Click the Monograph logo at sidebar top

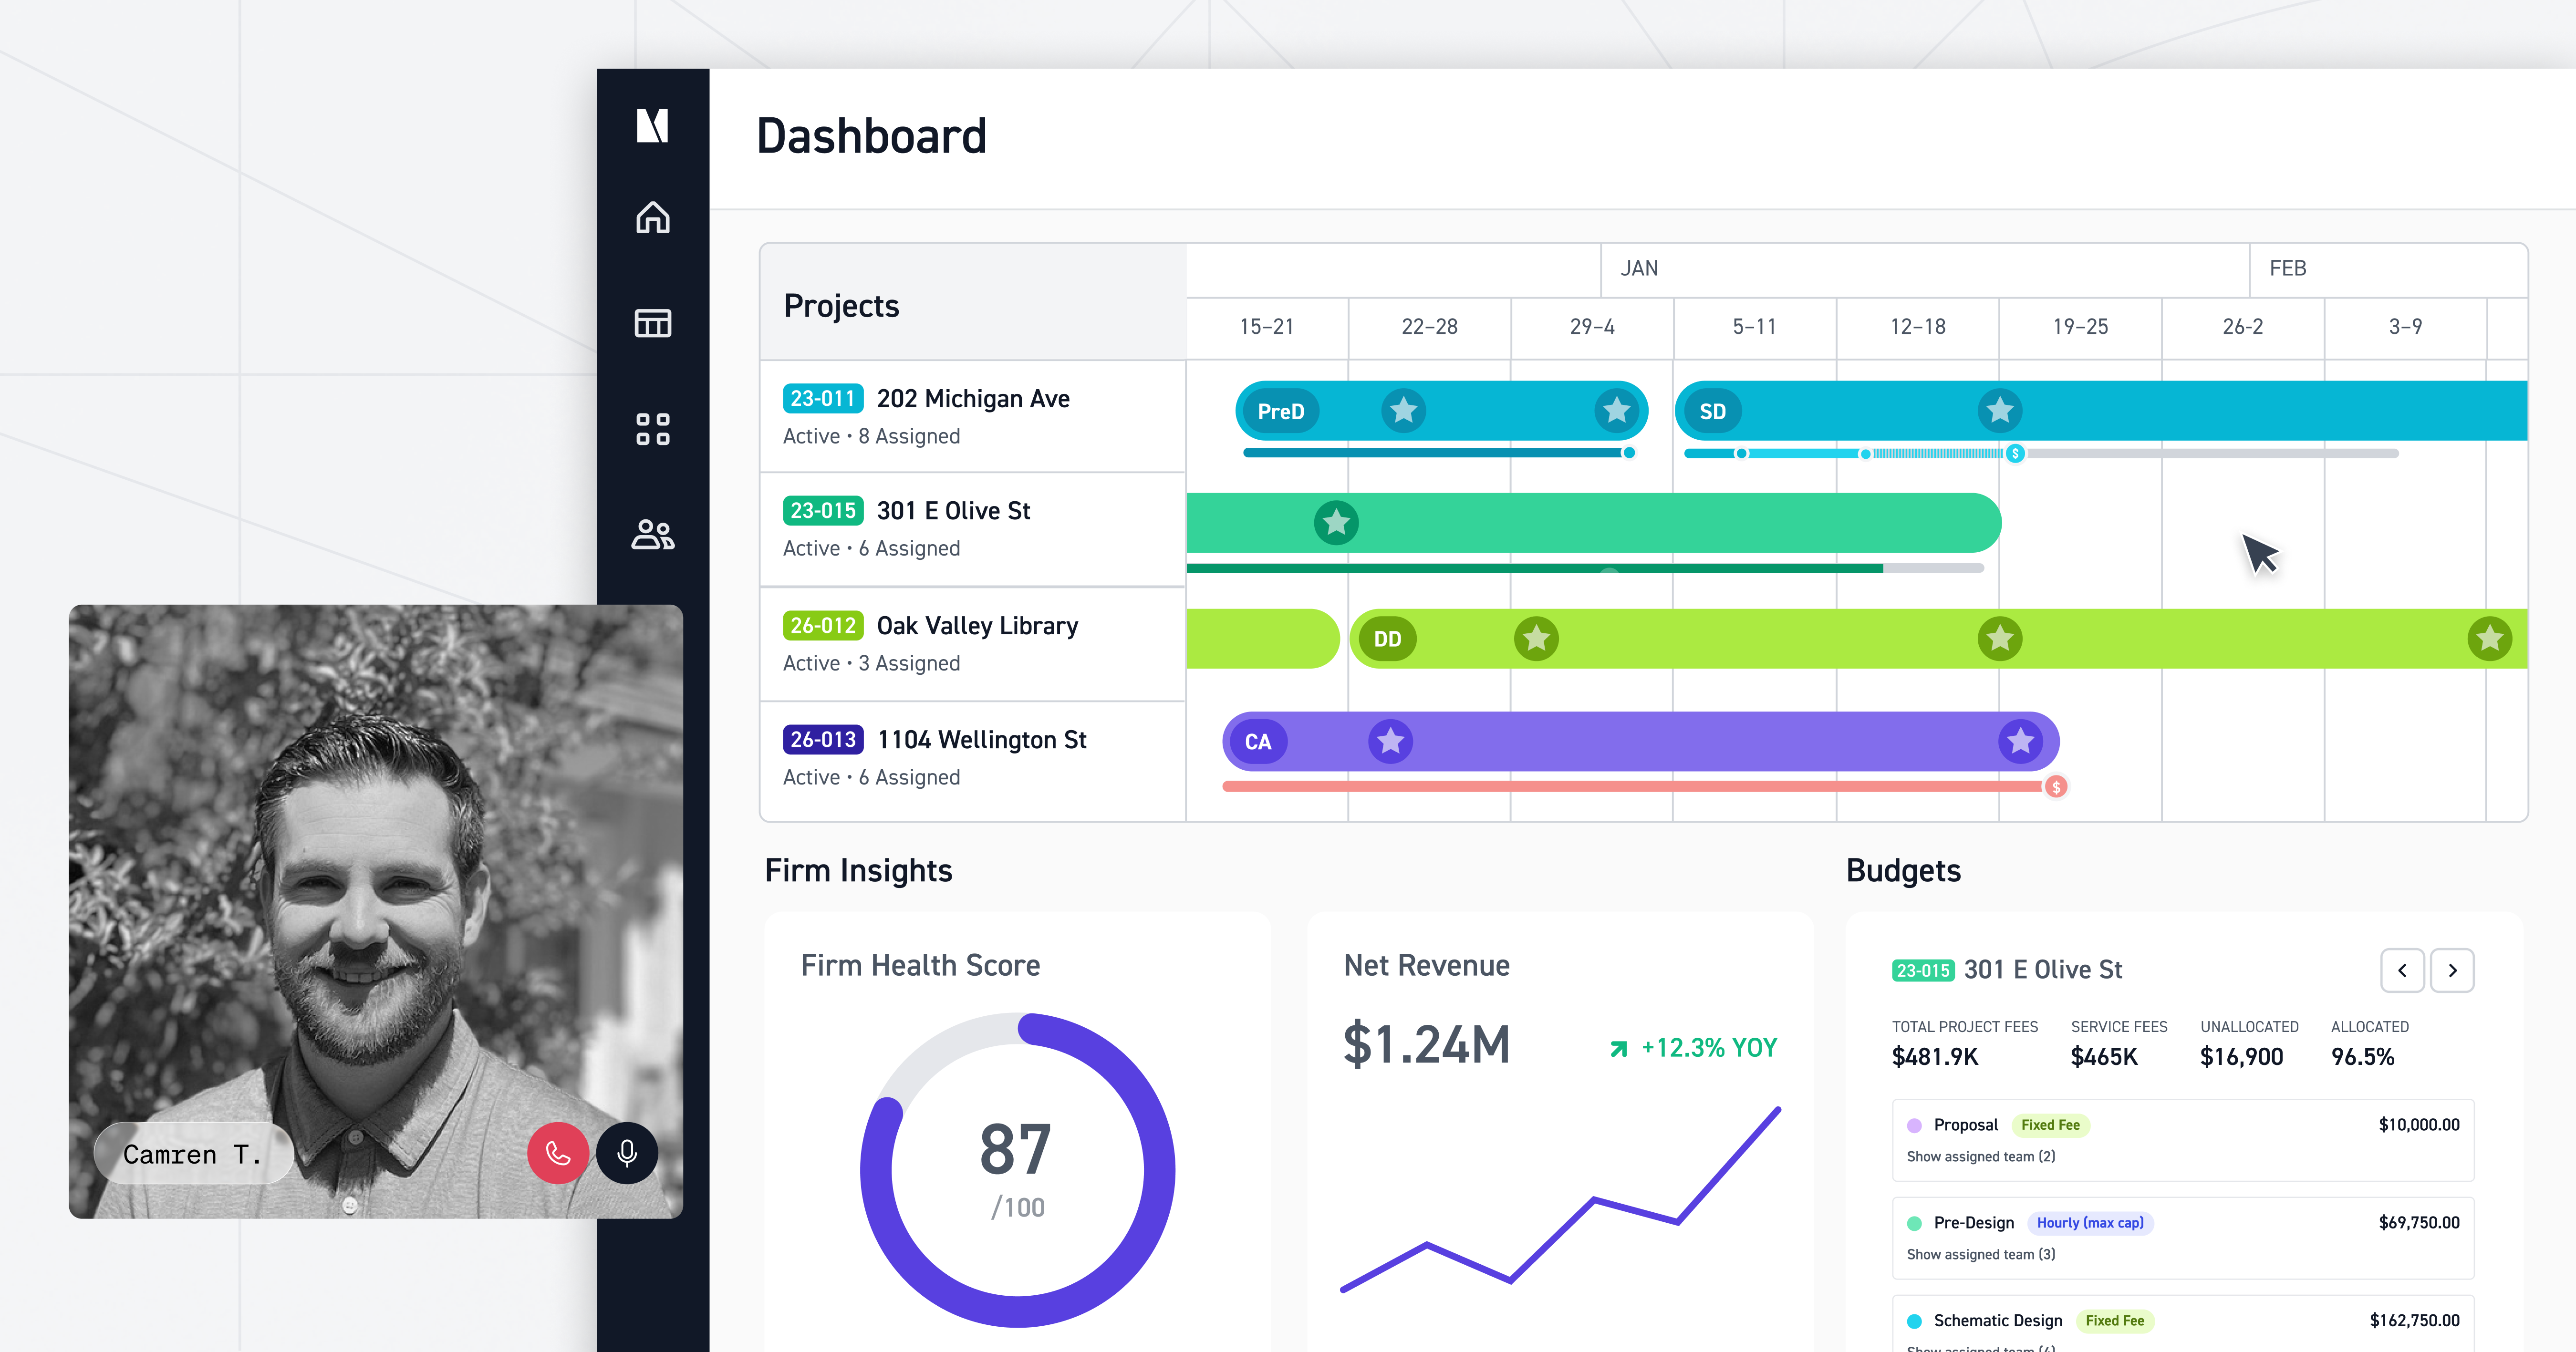[653, 125]
